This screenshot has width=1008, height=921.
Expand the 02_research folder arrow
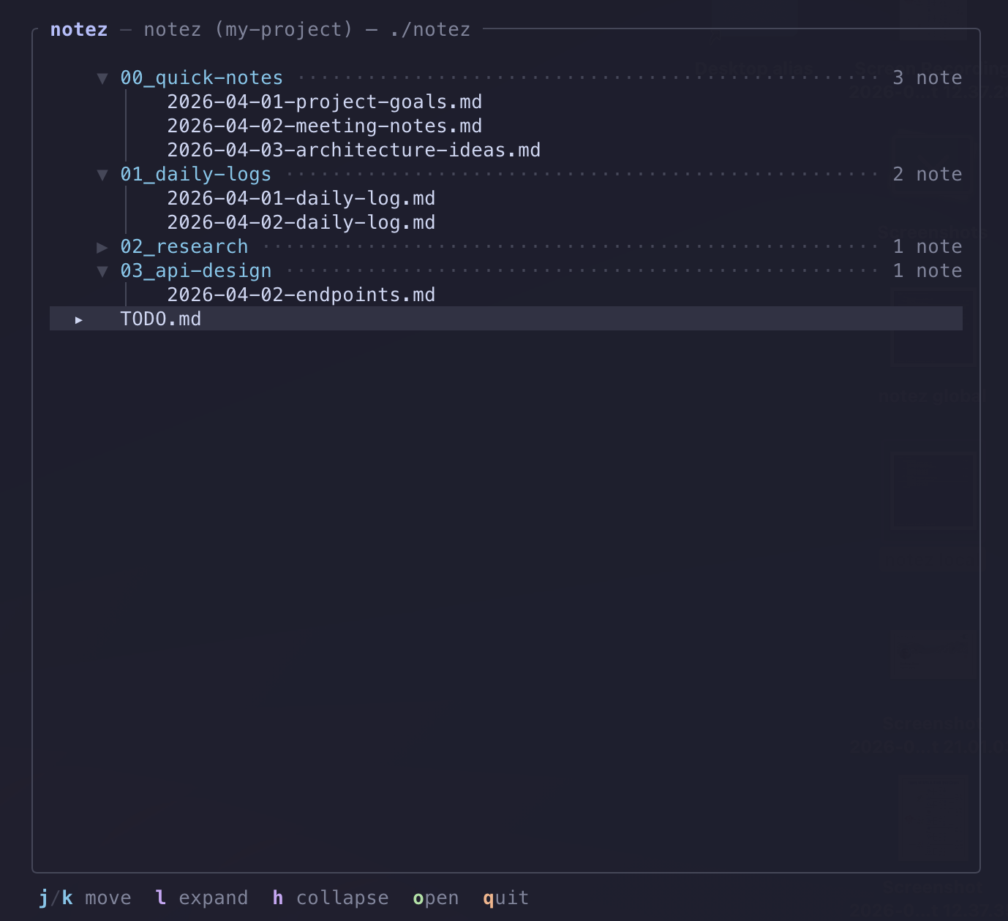[x=102, y=247]
